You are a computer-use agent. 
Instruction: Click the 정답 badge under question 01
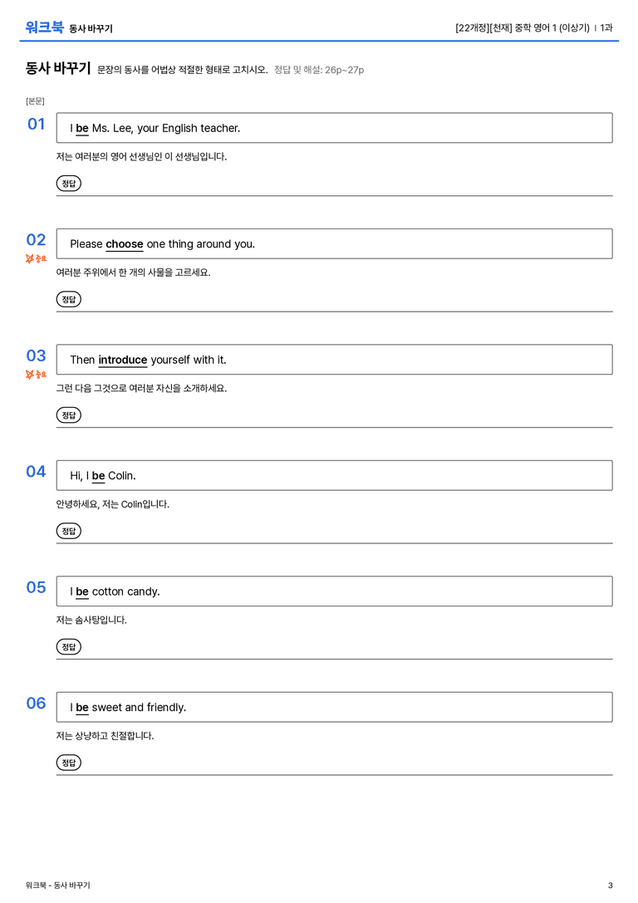68,183
